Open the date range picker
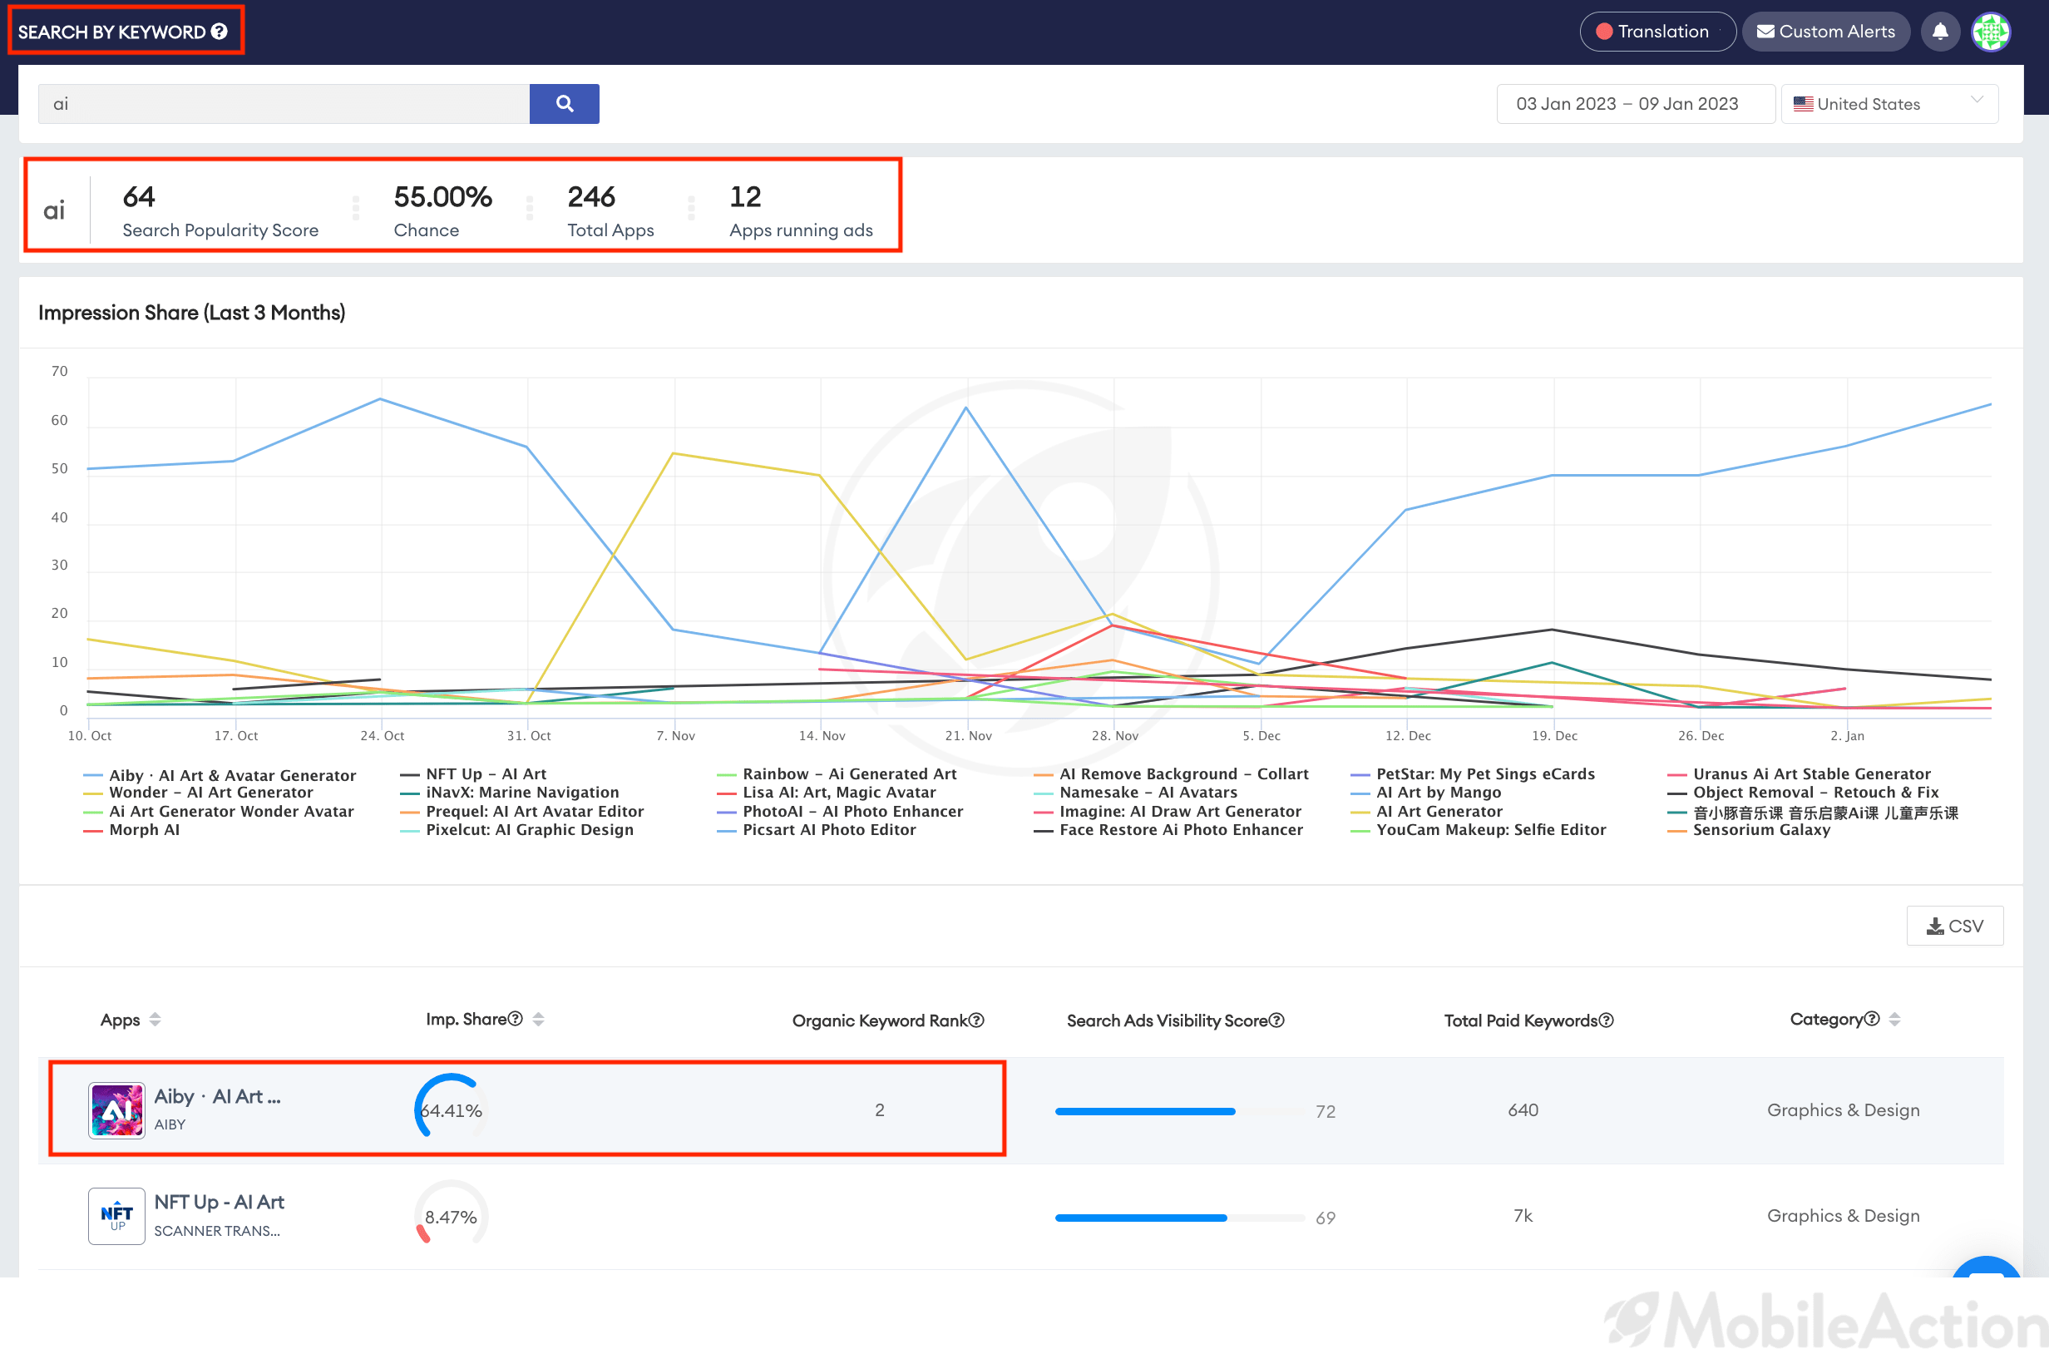This screenshot has height=1349, width=2049. (x=1635, y=103)
